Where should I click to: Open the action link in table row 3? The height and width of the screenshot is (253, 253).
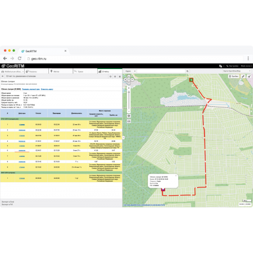[22, 135]
